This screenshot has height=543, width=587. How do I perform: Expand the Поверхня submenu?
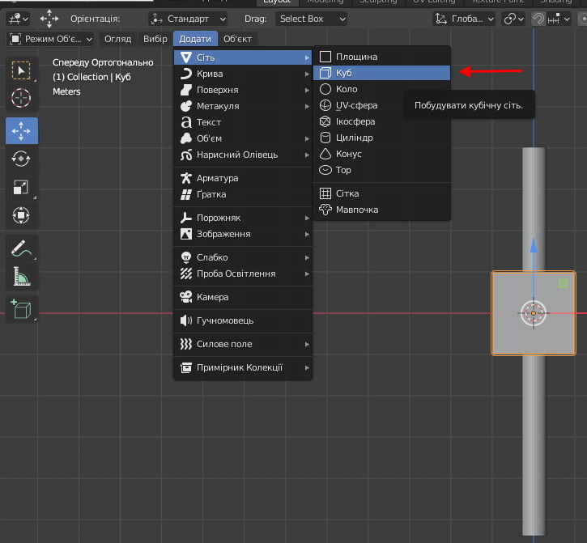(x=244, y=90)
